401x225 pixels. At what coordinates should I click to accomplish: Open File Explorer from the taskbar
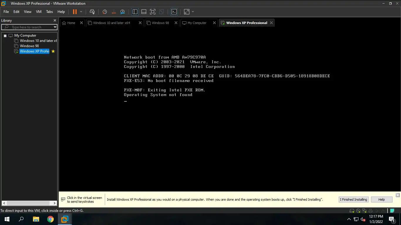point(36,219)
